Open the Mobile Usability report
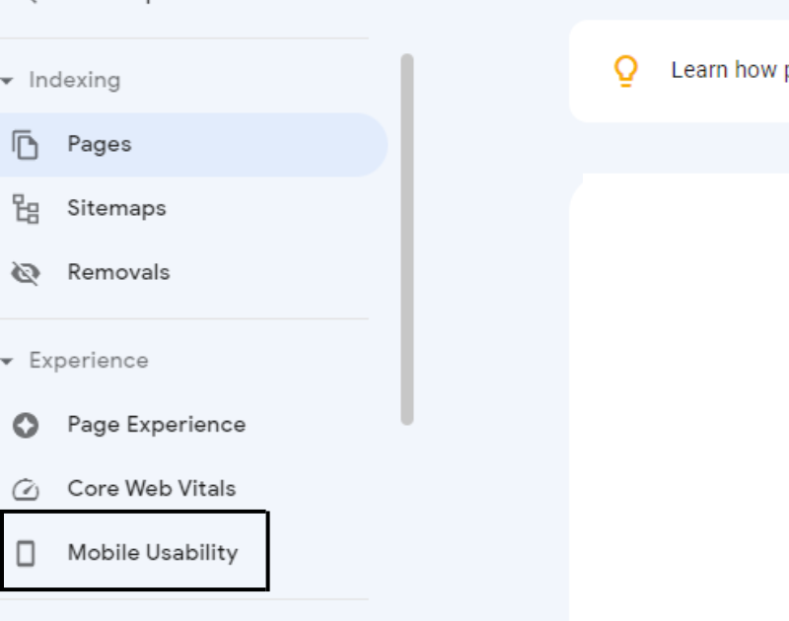This screenshot has height=621, width=789. (135, 552)
